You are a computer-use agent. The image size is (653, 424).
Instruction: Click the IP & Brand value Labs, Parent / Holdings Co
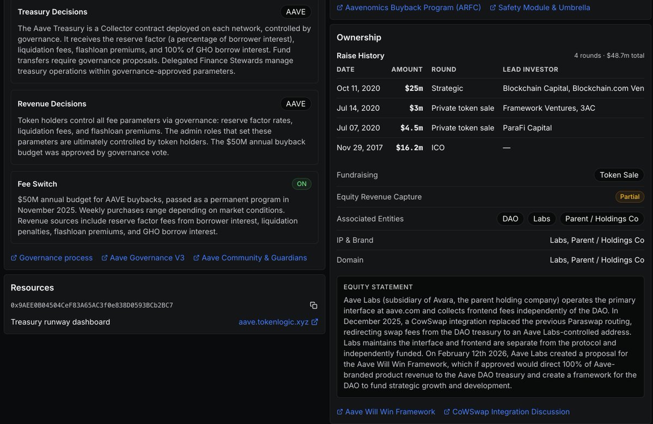tap(597, 240)
